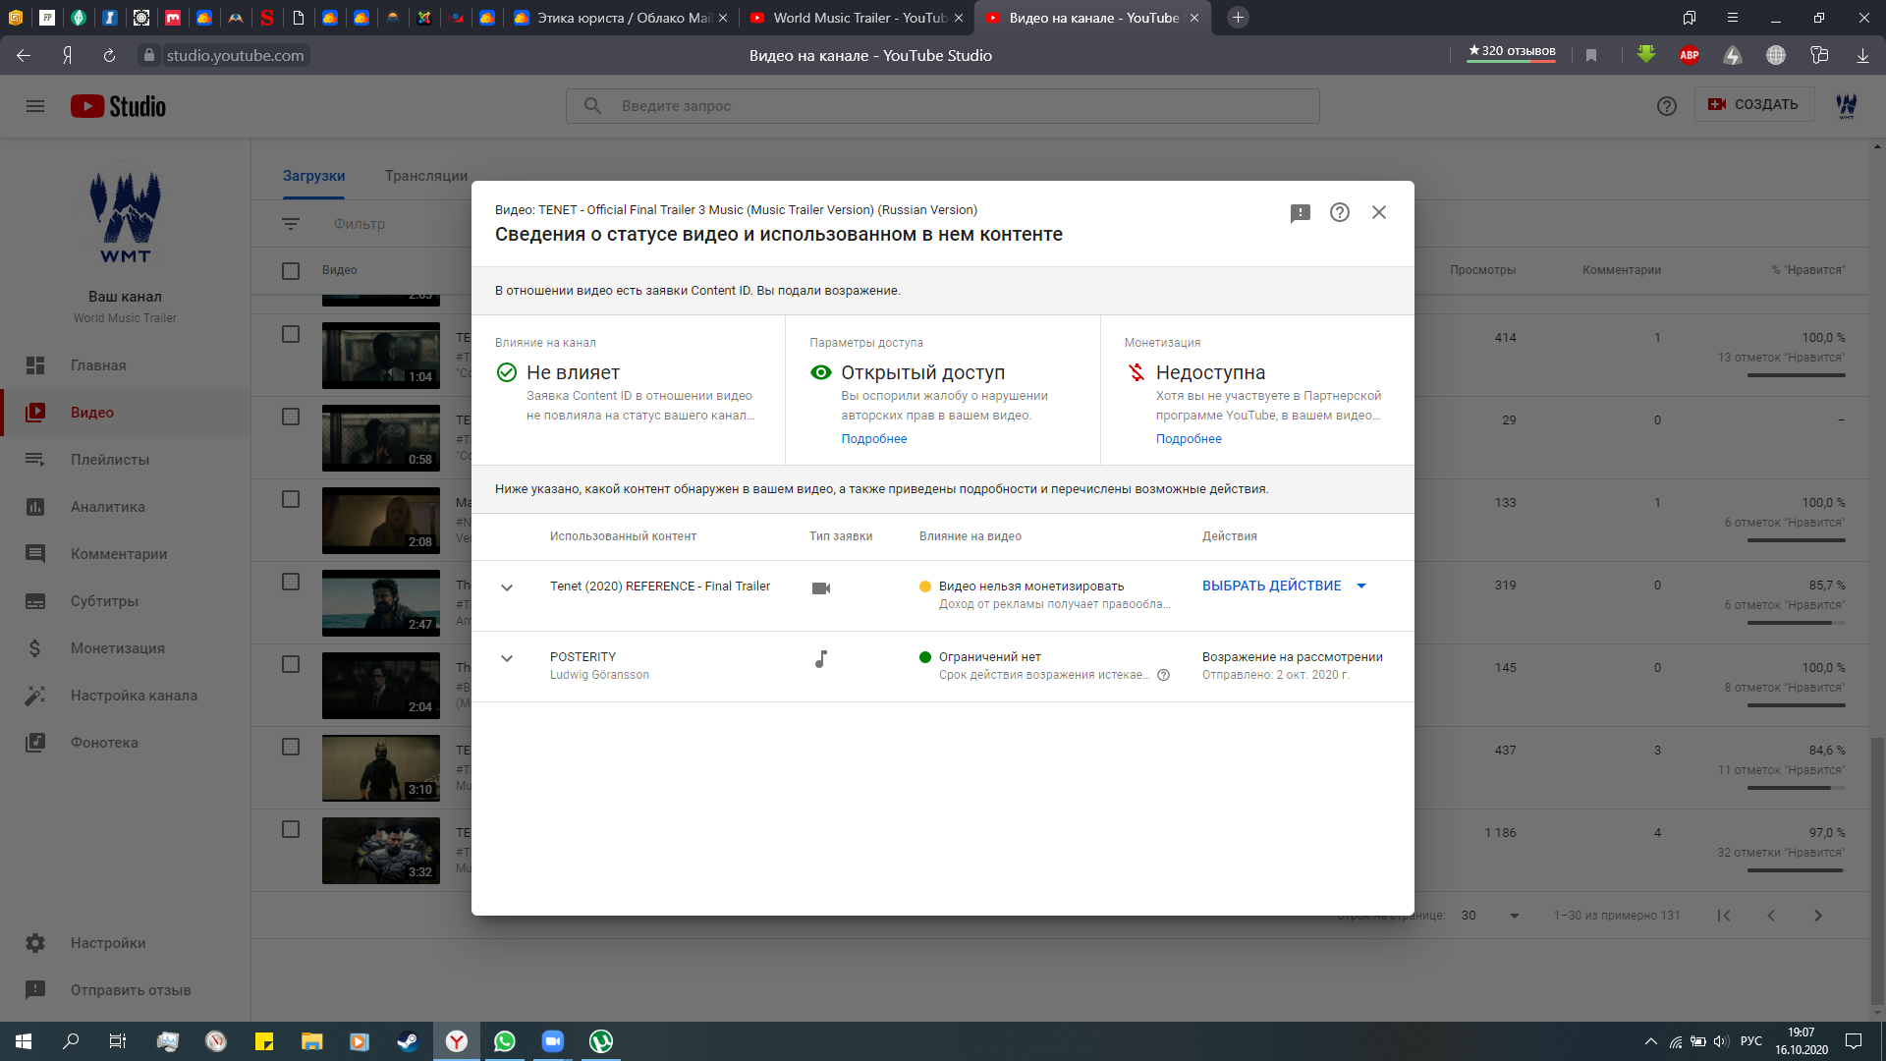
Task: Click the Create video camera button
Action: tap(1753, 104)
